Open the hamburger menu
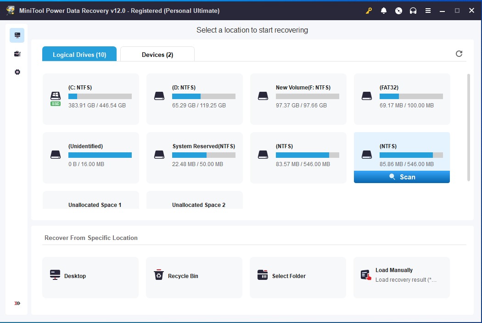This screenshot has height=323, width=482. 428,11
